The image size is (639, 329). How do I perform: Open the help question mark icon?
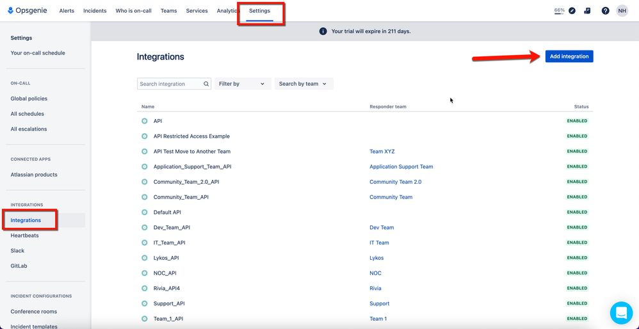point(606,11)
